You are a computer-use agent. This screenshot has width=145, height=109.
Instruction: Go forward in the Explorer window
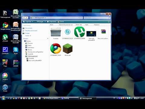pos(27,18)
